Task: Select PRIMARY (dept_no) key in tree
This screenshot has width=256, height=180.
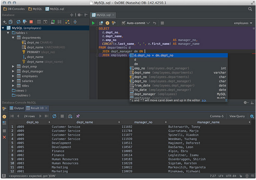Action: [x=39, y=52]
